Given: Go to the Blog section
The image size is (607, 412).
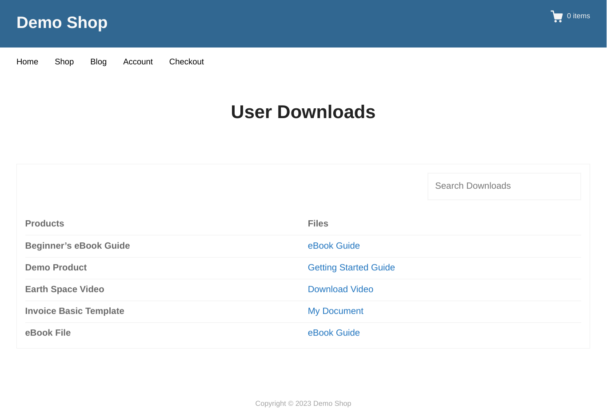Looking at the screenshot, I should coord(98,62).
